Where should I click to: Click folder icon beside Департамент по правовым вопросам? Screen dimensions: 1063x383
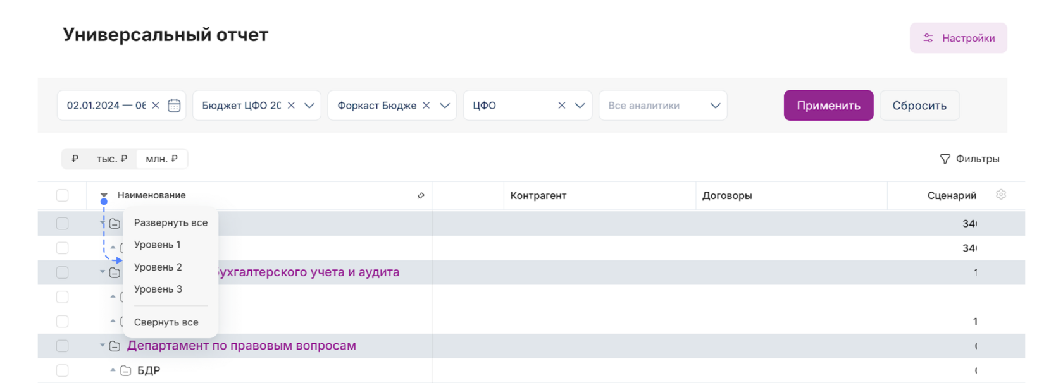point(115,346)
